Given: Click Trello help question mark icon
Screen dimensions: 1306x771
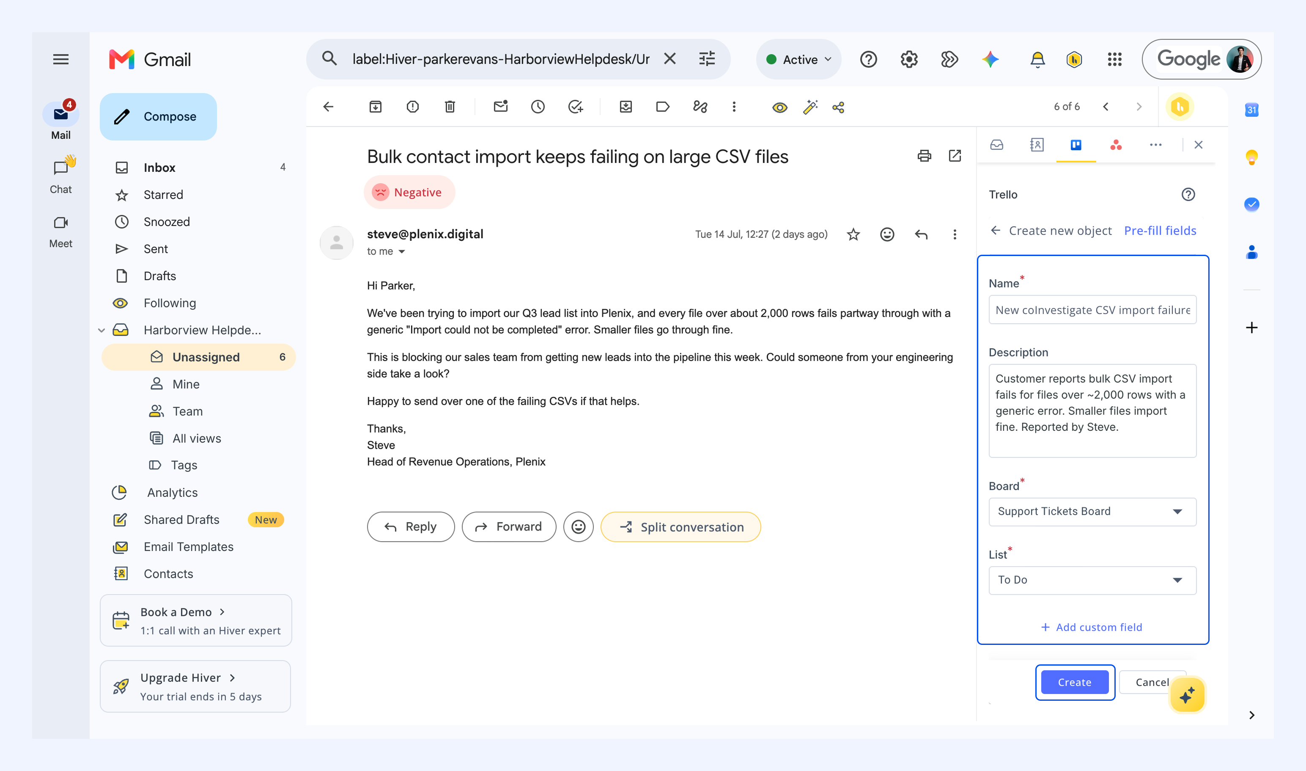Looking at the screenshot, I should (1188, 195).
